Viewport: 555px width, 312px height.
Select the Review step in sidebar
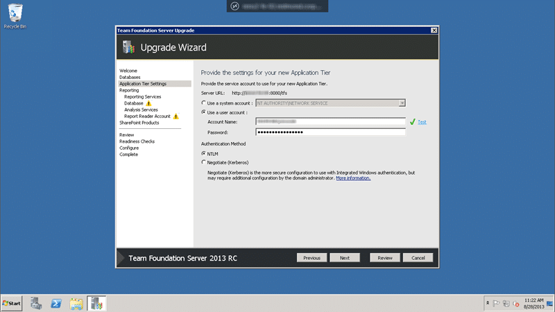pyautogui.click(x=127, y=135)
